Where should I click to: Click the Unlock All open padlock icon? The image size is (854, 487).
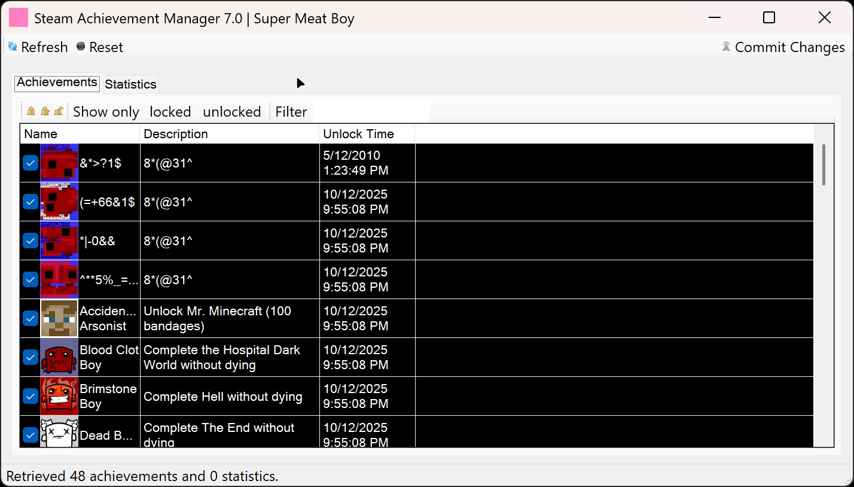(59, 111)
